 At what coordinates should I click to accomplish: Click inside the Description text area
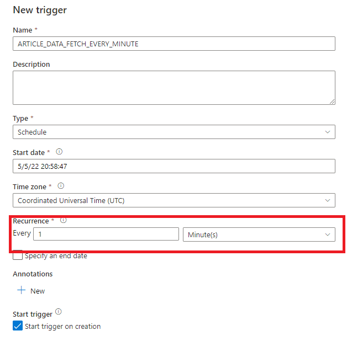(173, 87)
